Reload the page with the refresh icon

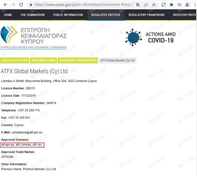21,5
